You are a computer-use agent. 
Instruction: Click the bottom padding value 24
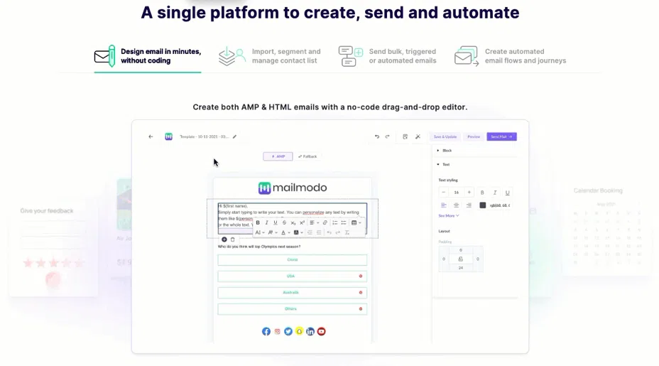click(x=461, y=268)
